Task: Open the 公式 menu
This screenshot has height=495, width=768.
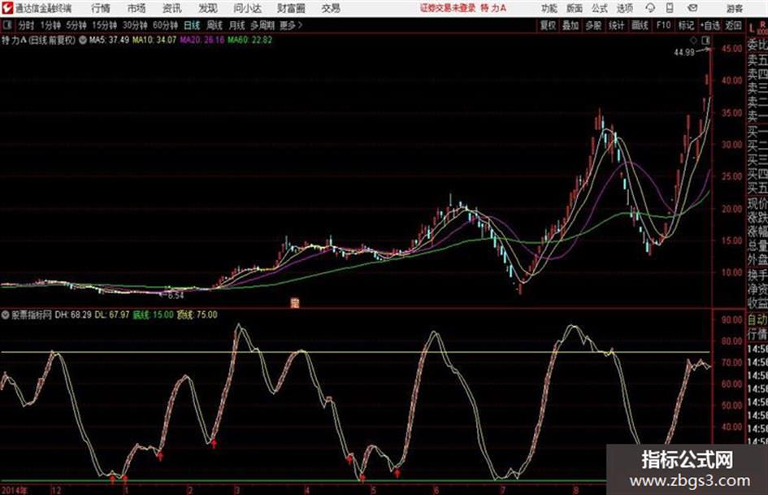Action: click(x=599, y=8)
